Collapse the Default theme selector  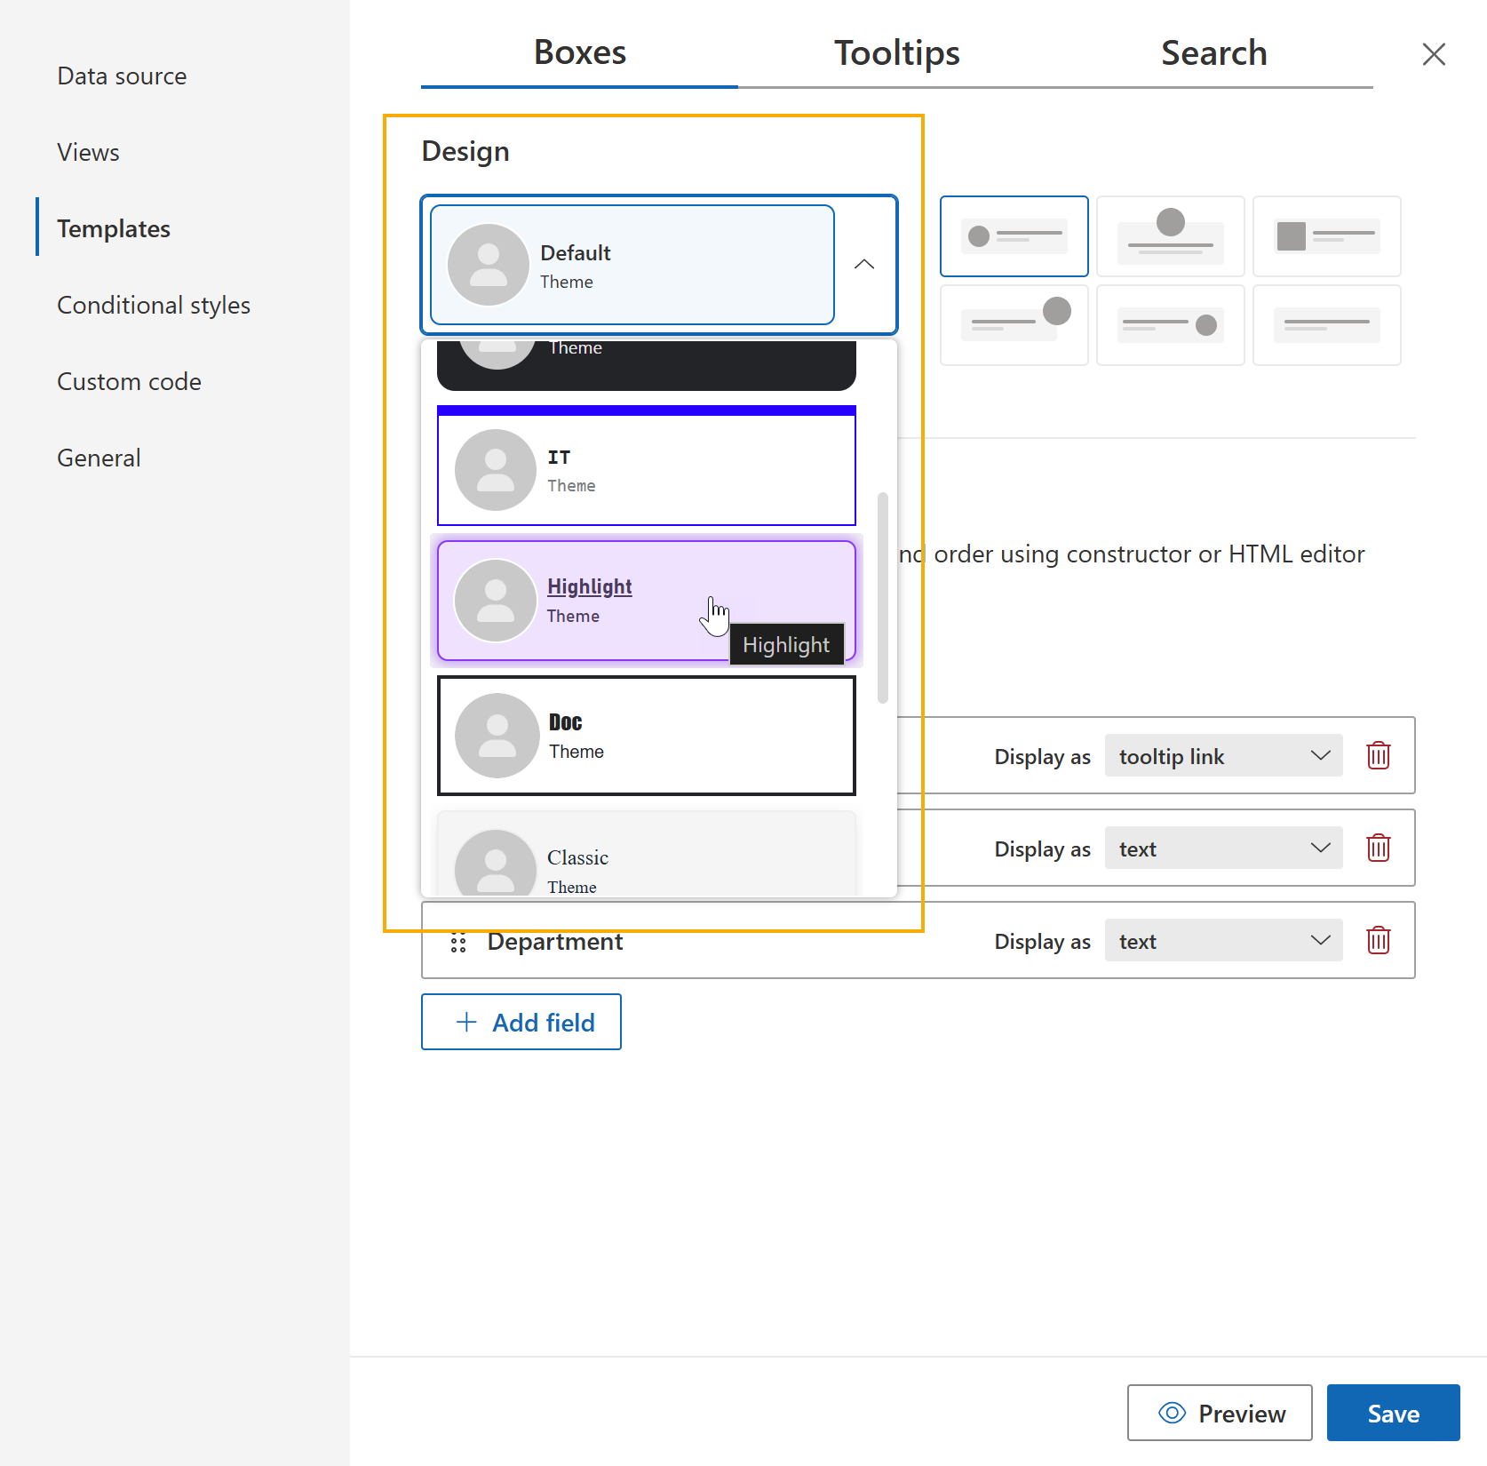tap(863, 264)
